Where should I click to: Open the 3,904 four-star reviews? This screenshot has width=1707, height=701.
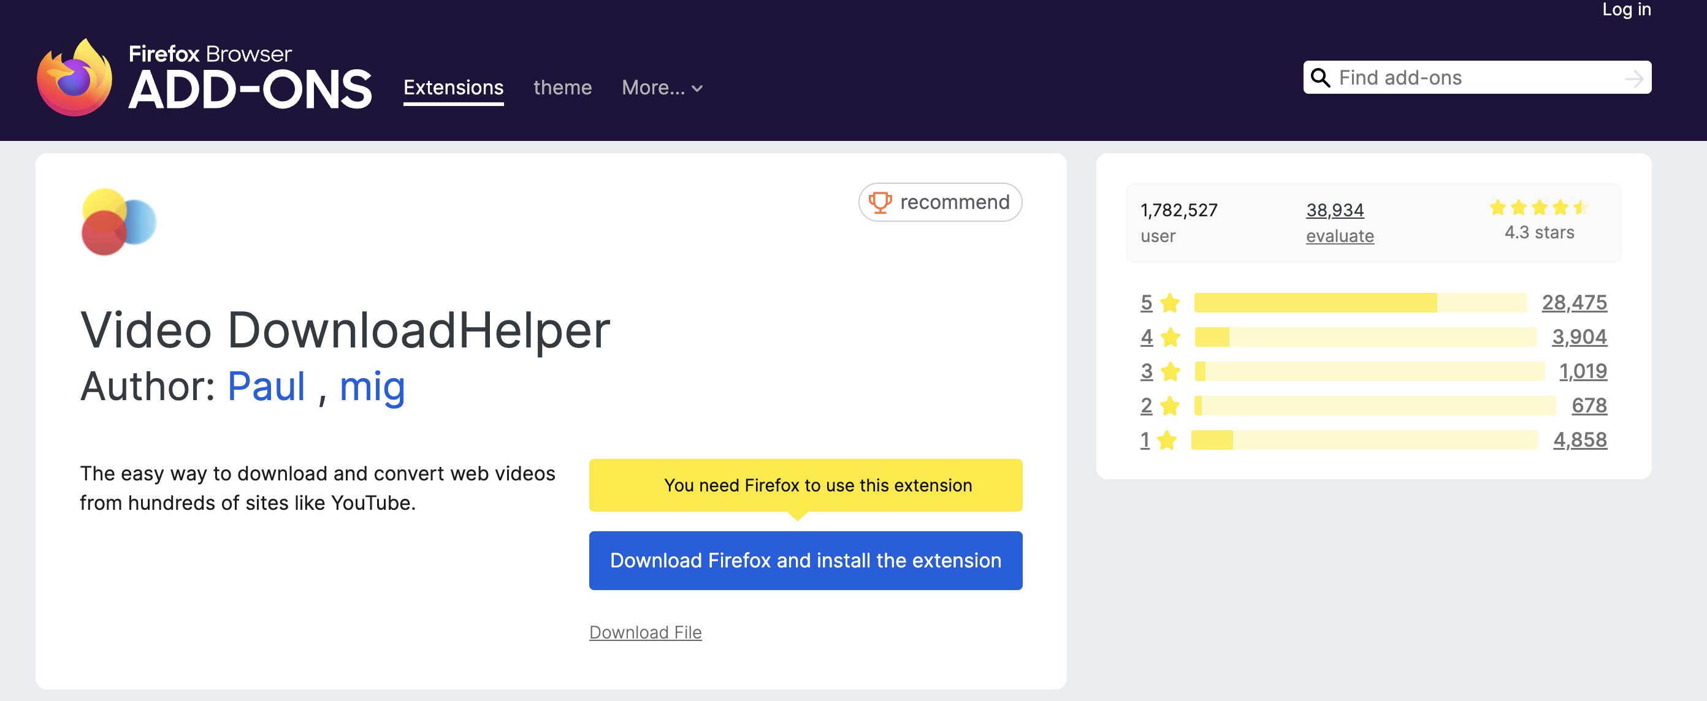[x=1579, y=337]
